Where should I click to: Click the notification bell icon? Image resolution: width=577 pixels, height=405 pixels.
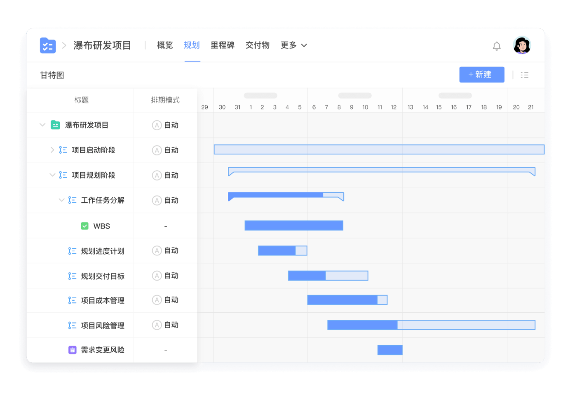click(497, 46)
